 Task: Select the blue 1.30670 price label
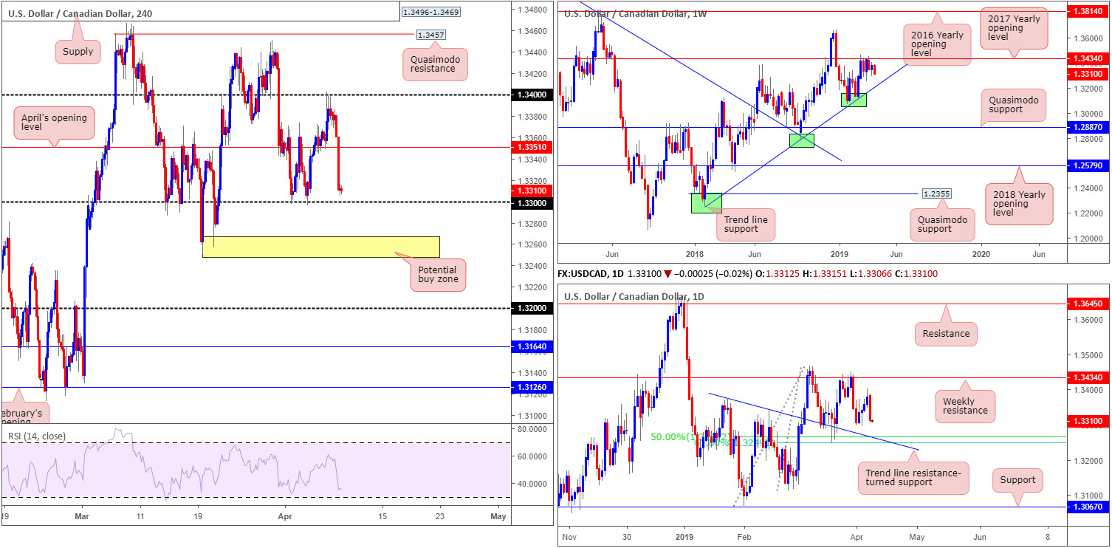pos(1090,507)
